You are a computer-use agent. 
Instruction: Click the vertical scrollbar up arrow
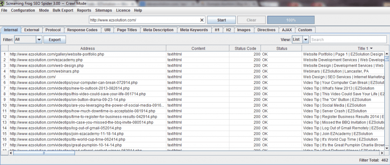pos(387,54)
